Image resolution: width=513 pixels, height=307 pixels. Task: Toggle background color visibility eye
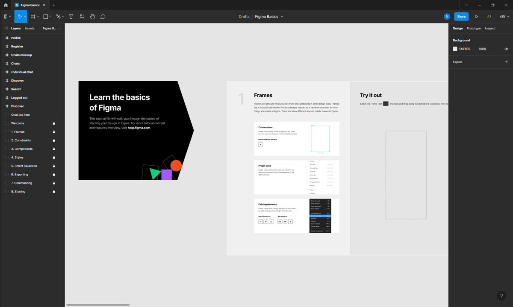pyautogui.click(x=506, y=49)
